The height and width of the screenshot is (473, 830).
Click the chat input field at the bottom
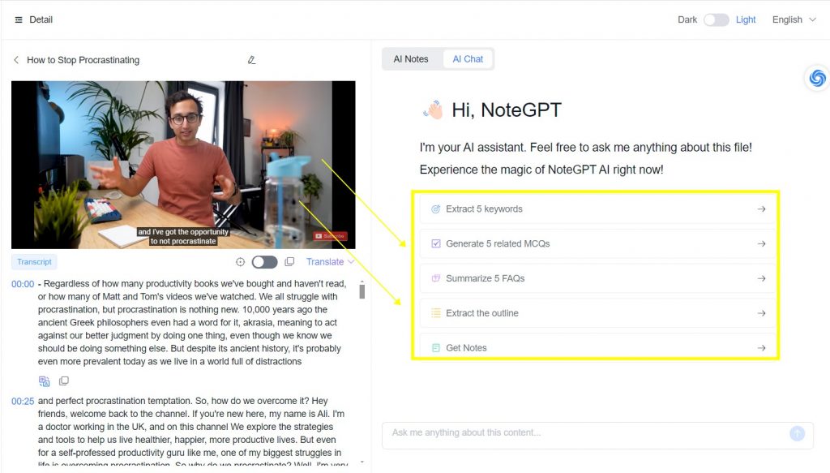tap(567, 432)
